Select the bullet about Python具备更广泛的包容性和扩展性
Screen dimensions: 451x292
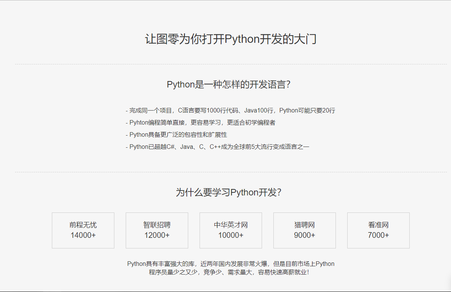pyautogui.click(x=176, y=134)
